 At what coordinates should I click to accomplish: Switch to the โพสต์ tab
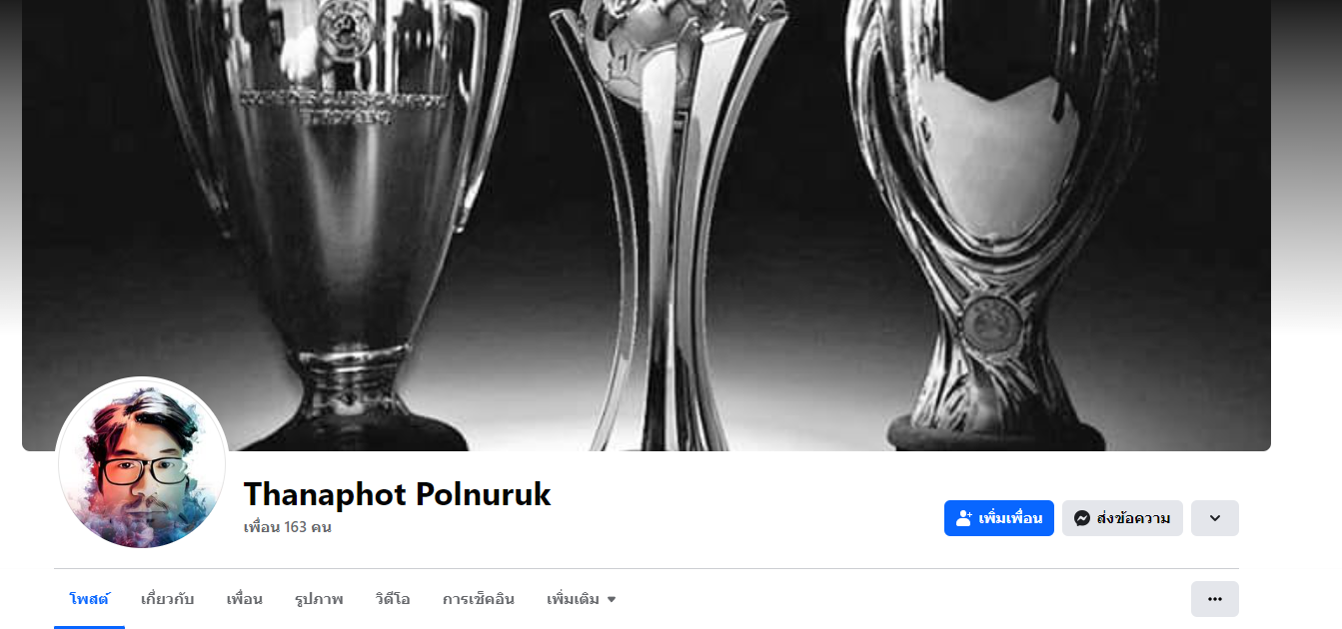89,599
